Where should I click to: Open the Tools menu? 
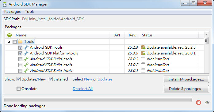click(x=29, y=12)
